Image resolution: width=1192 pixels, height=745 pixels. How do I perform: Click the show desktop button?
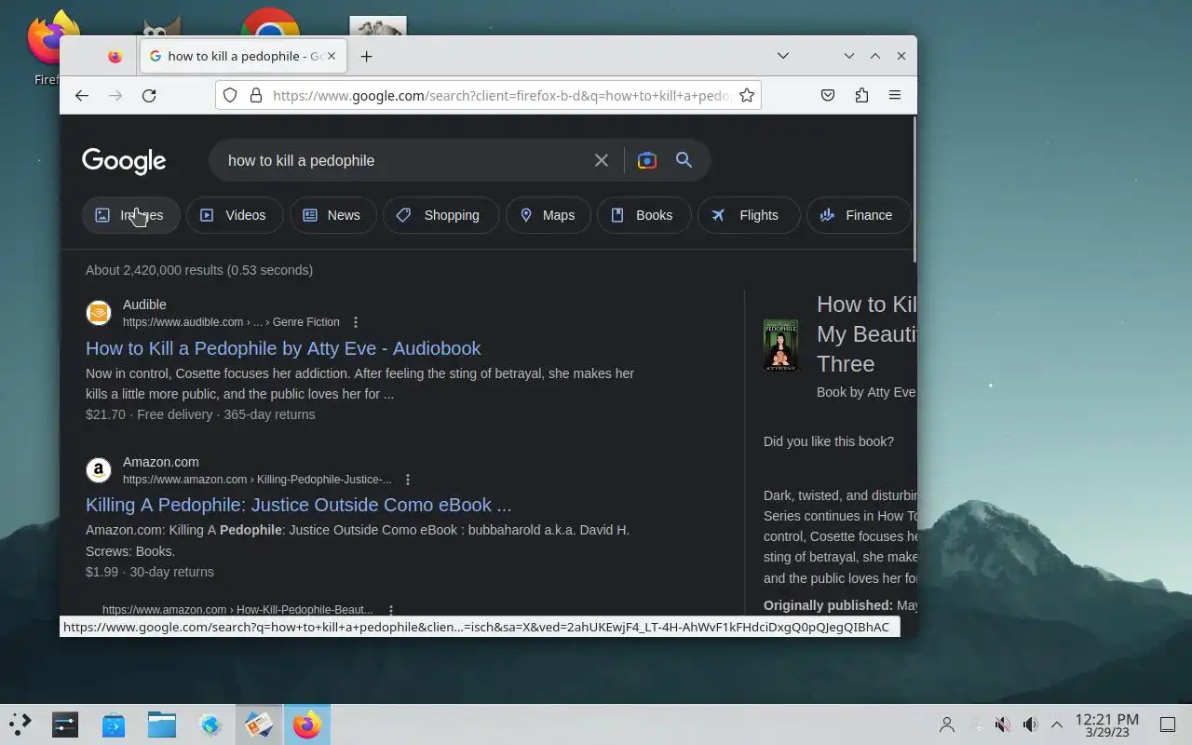pos(1168,725)
